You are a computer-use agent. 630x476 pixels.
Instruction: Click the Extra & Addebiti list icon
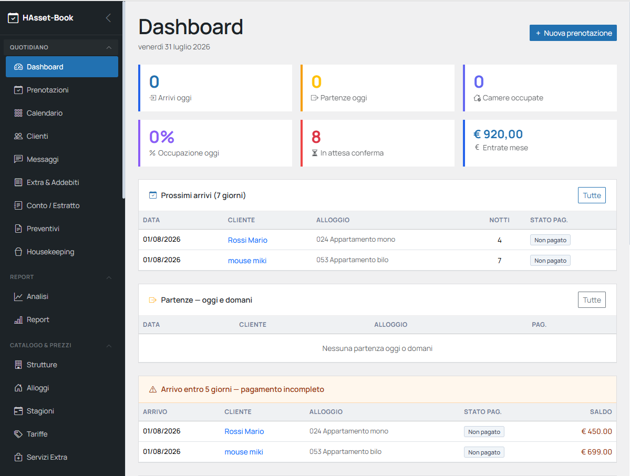click(18, 182)
